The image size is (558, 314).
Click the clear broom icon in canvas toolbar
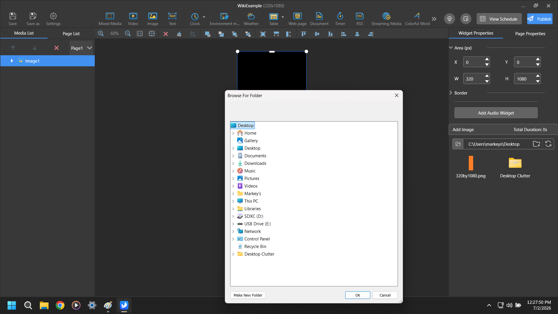179,34
